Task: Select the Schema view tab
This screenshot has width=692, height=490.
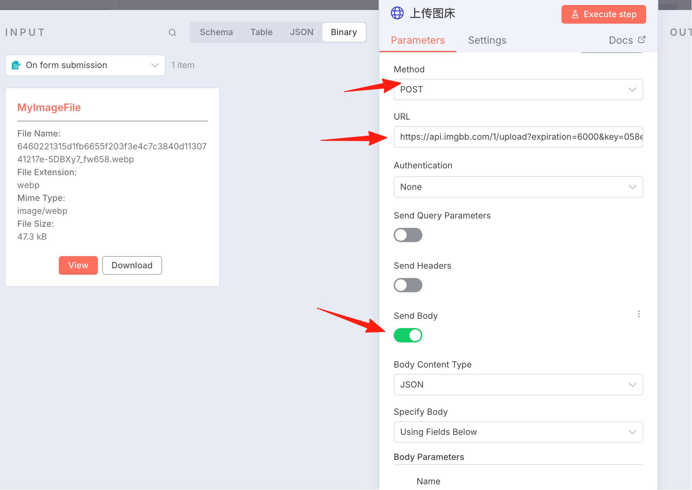Action: [x=216, y=32]
